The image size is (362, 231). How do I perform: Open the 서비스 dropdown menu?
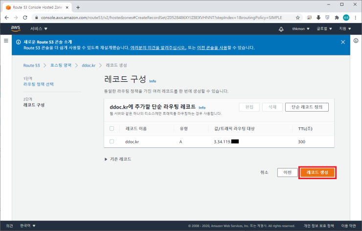39,29
